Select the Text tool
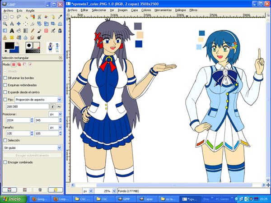This screenshot has height=203, width=271. 12,31
